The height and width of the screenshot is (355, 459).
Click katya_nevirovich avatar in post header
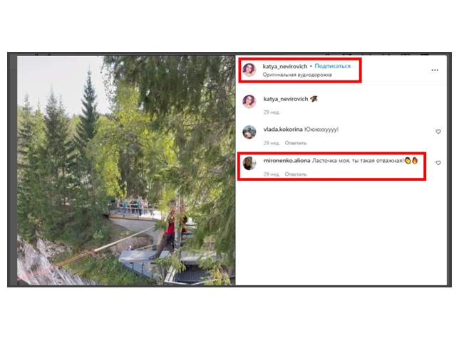point(249,70)
